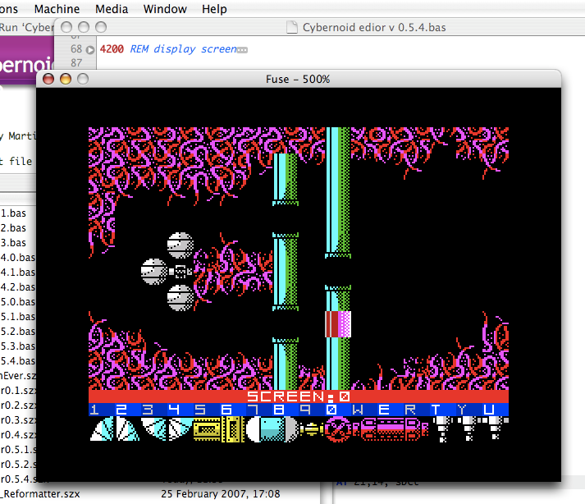
Task: Select the small yellow connector tile
Action: coord(311,429)
